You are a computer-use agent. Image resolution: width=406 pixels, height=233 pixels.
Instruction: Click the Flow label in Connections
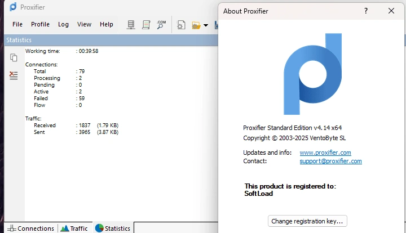[39, 105]
